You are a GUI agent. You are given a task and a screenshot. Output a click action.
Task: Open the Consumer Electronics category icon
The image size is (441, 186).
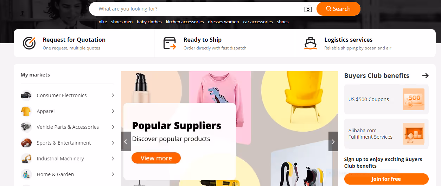[26, 95]
